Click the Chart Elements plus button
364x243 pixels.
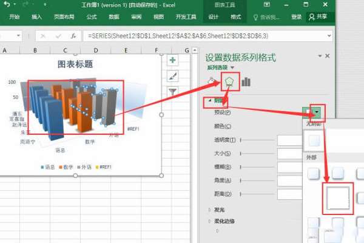click(x=172, y=61)
